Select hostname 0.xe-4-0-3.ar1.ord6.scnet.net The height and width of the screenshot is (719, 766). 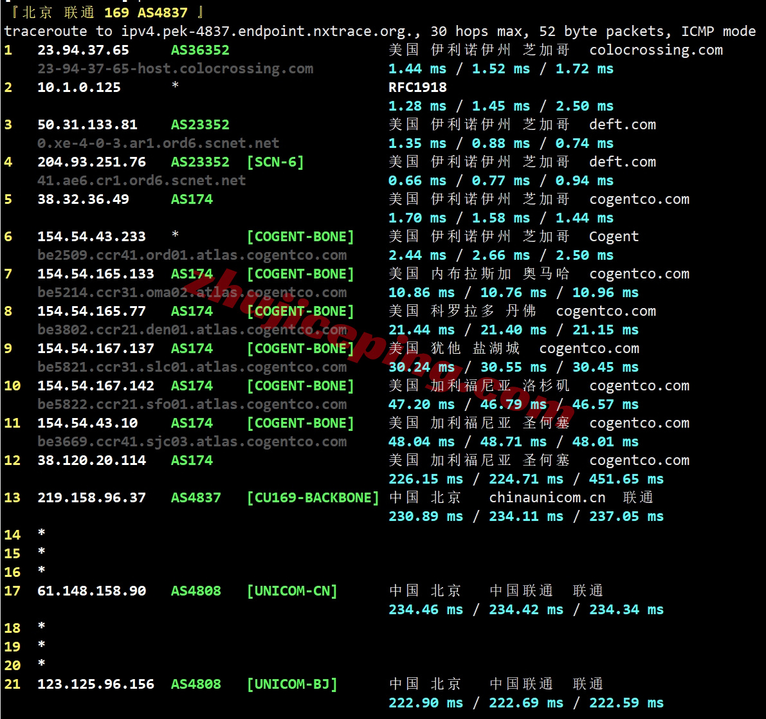pos(158,143)
